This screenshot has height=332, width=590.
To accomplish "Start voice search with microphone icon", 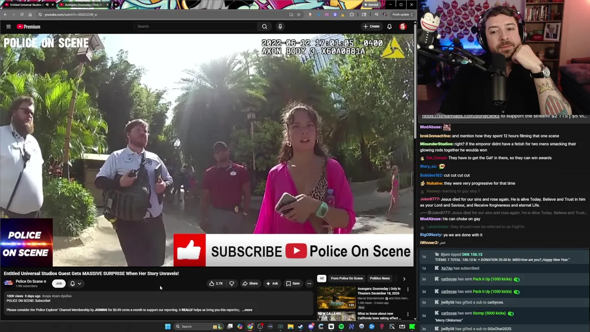I will tap(280, 26).
